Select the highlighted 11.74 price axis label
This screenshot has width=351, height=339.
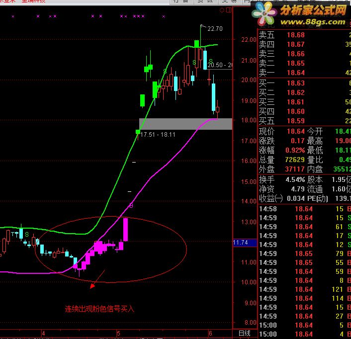(245, 243)
